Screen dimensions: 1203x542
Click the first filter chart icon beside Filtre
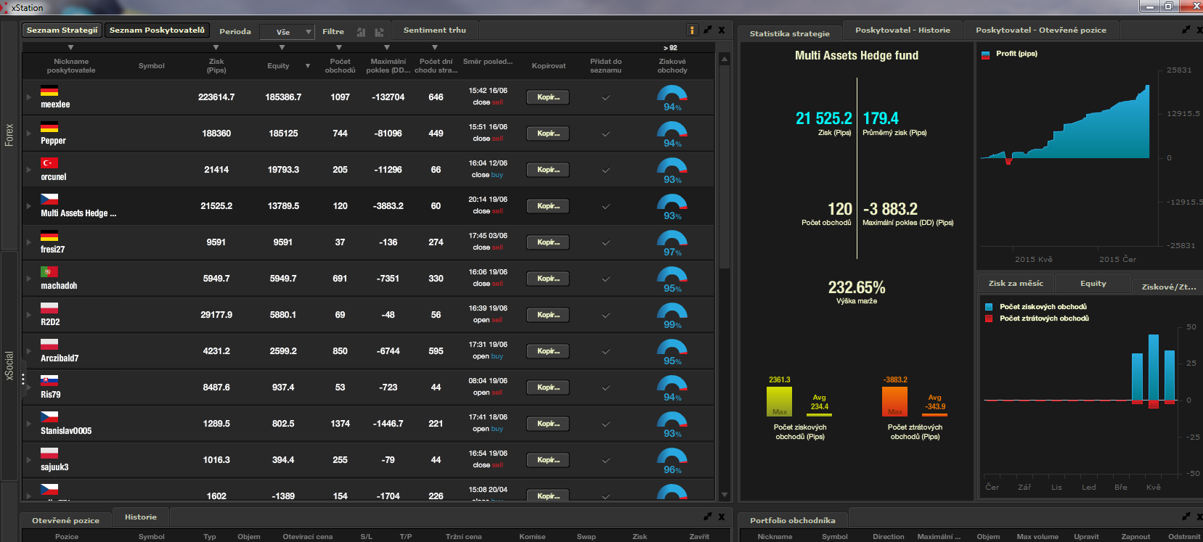point(361,32)
